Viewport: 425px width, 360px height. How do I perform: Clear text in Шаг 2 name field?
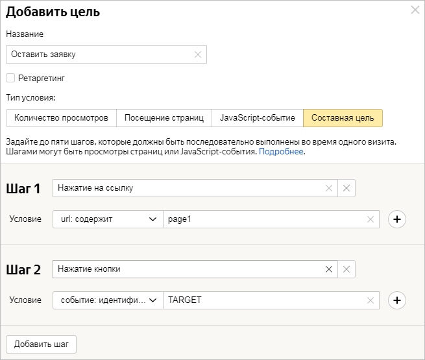coord(329,269)
